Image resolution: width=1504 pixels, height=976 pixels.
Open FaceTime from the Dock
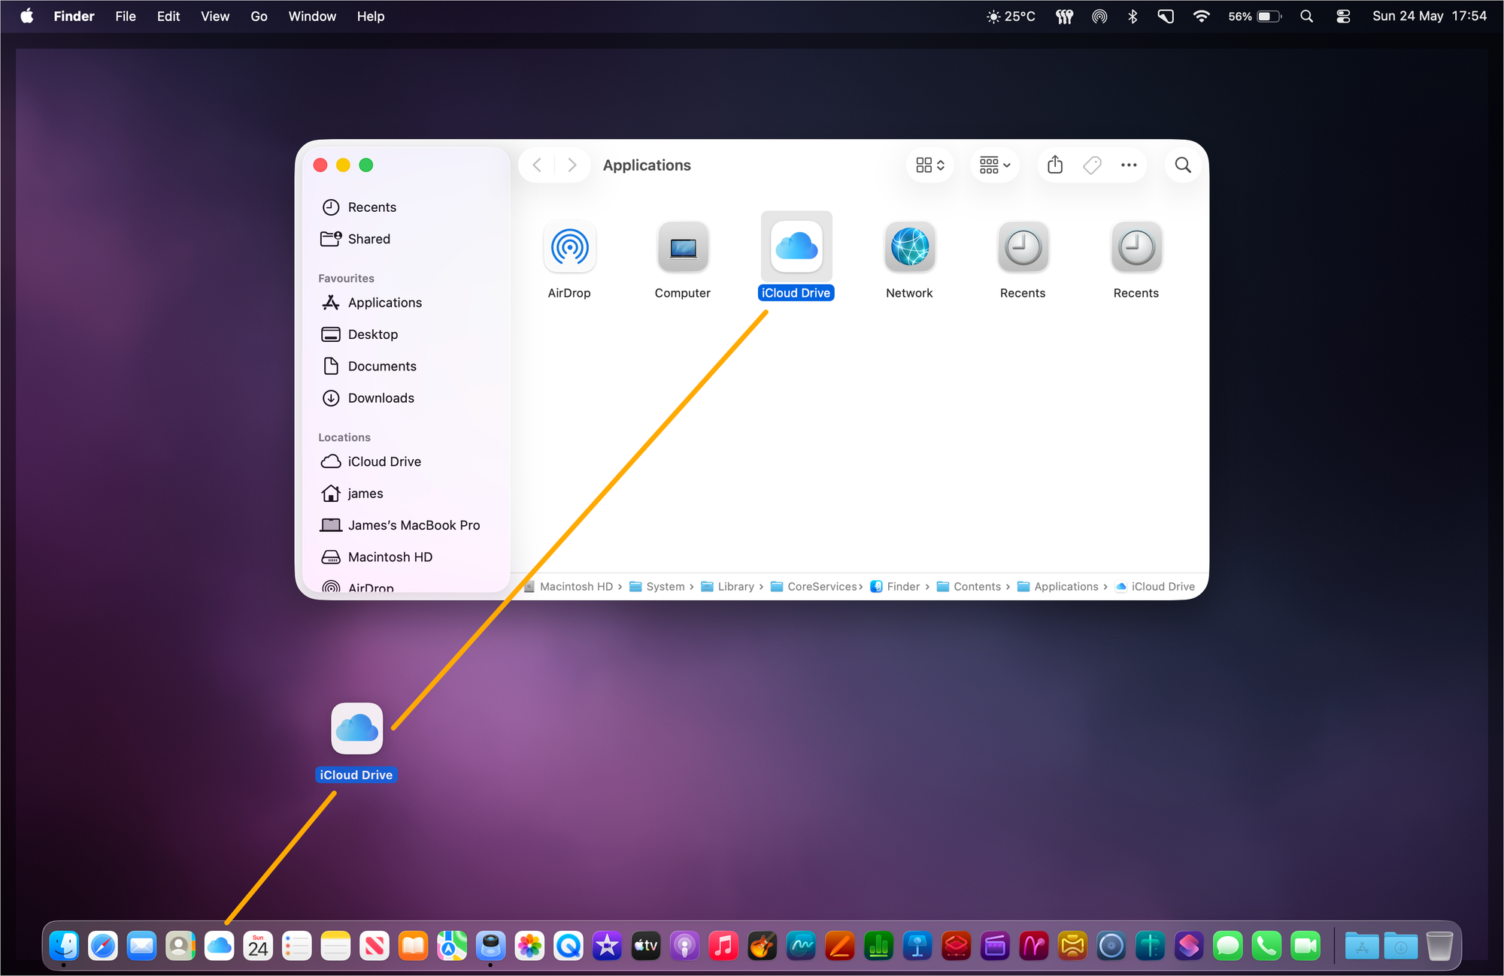click(1305, 945)
